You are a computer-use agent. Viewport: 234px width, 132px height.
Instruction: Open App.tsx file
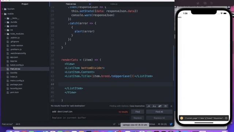tap(14, 61)
